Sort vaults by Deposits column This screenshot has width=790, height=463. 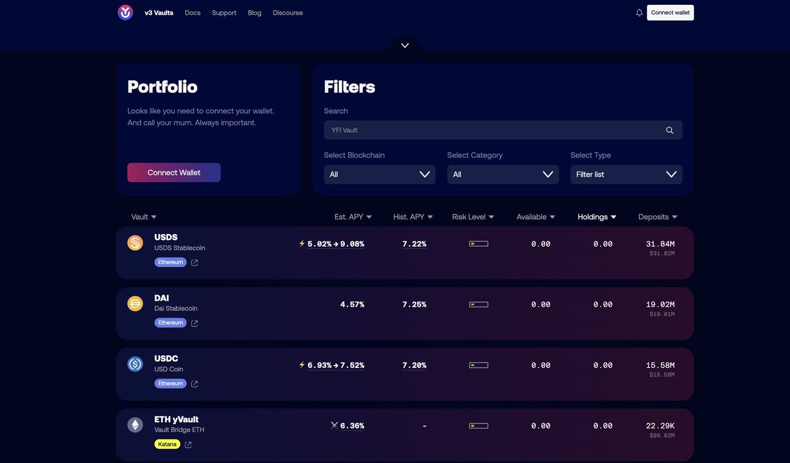coord(657,217)
